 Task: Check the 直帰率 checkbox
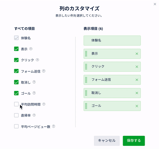16,115
